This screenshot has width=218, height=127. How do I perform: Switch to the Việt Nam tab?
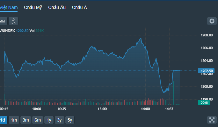click(9, 7)
